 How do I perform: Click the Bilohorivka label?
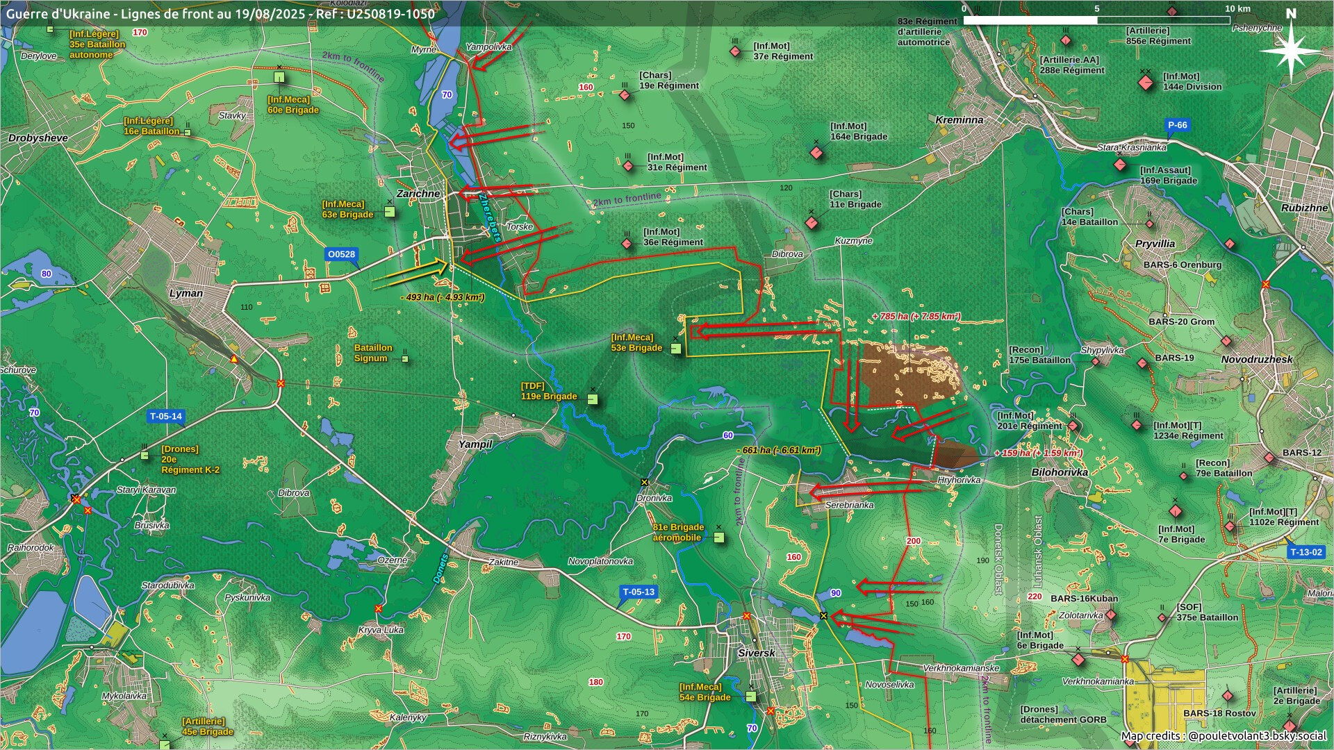pyautogui.click(x=1060, y=472)
